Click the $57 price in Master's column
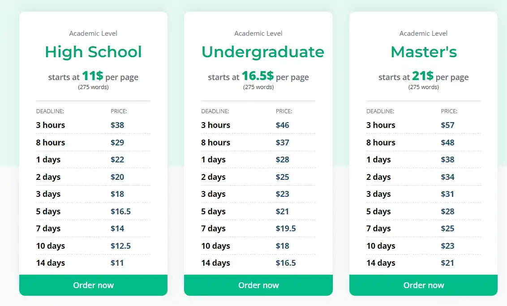The image size is (507, 306). (448, 125)
